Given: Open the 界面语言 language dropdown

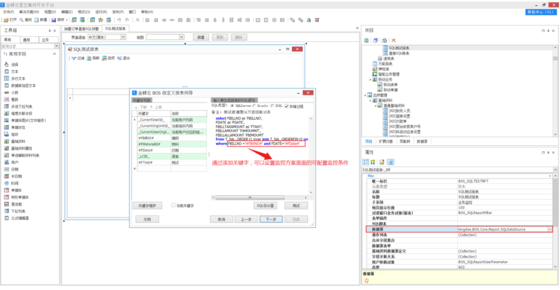Looking at the screenshot, I should (123, 37).
